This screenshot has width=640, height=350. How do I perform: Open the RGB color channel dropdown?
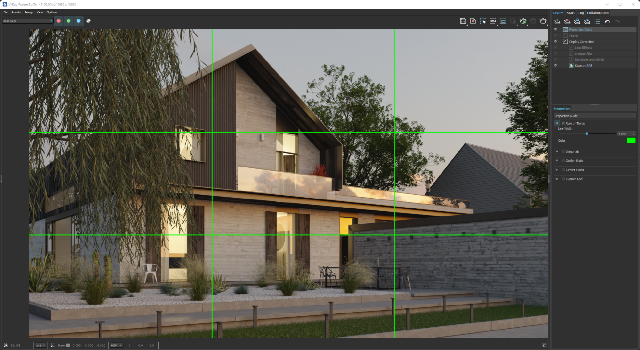pyautogui.click(x=51, y=20)
